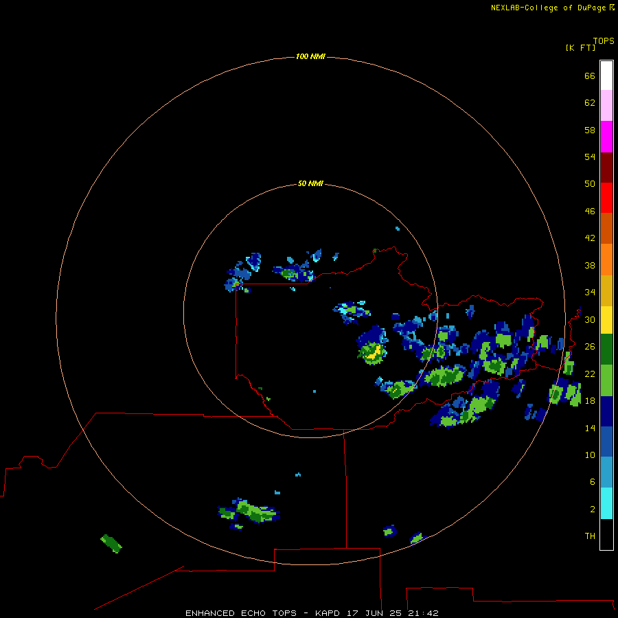Click the TOPS legend title
Viewport: 618px width, 618px height.
point(604,41)
